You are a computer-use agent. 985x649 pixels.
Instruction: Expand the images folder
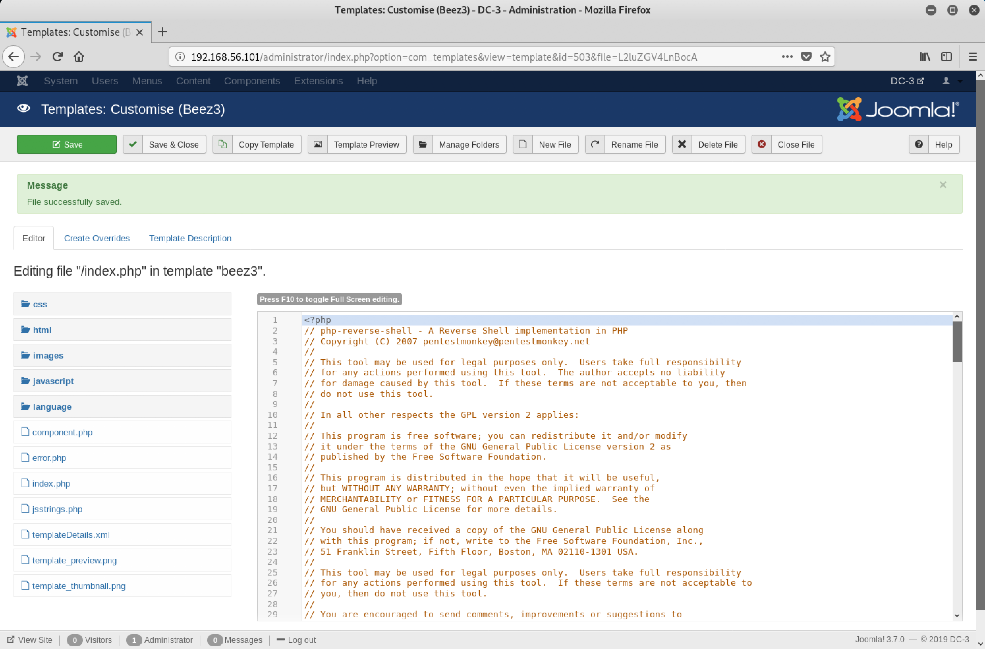[x=122, y=356]
